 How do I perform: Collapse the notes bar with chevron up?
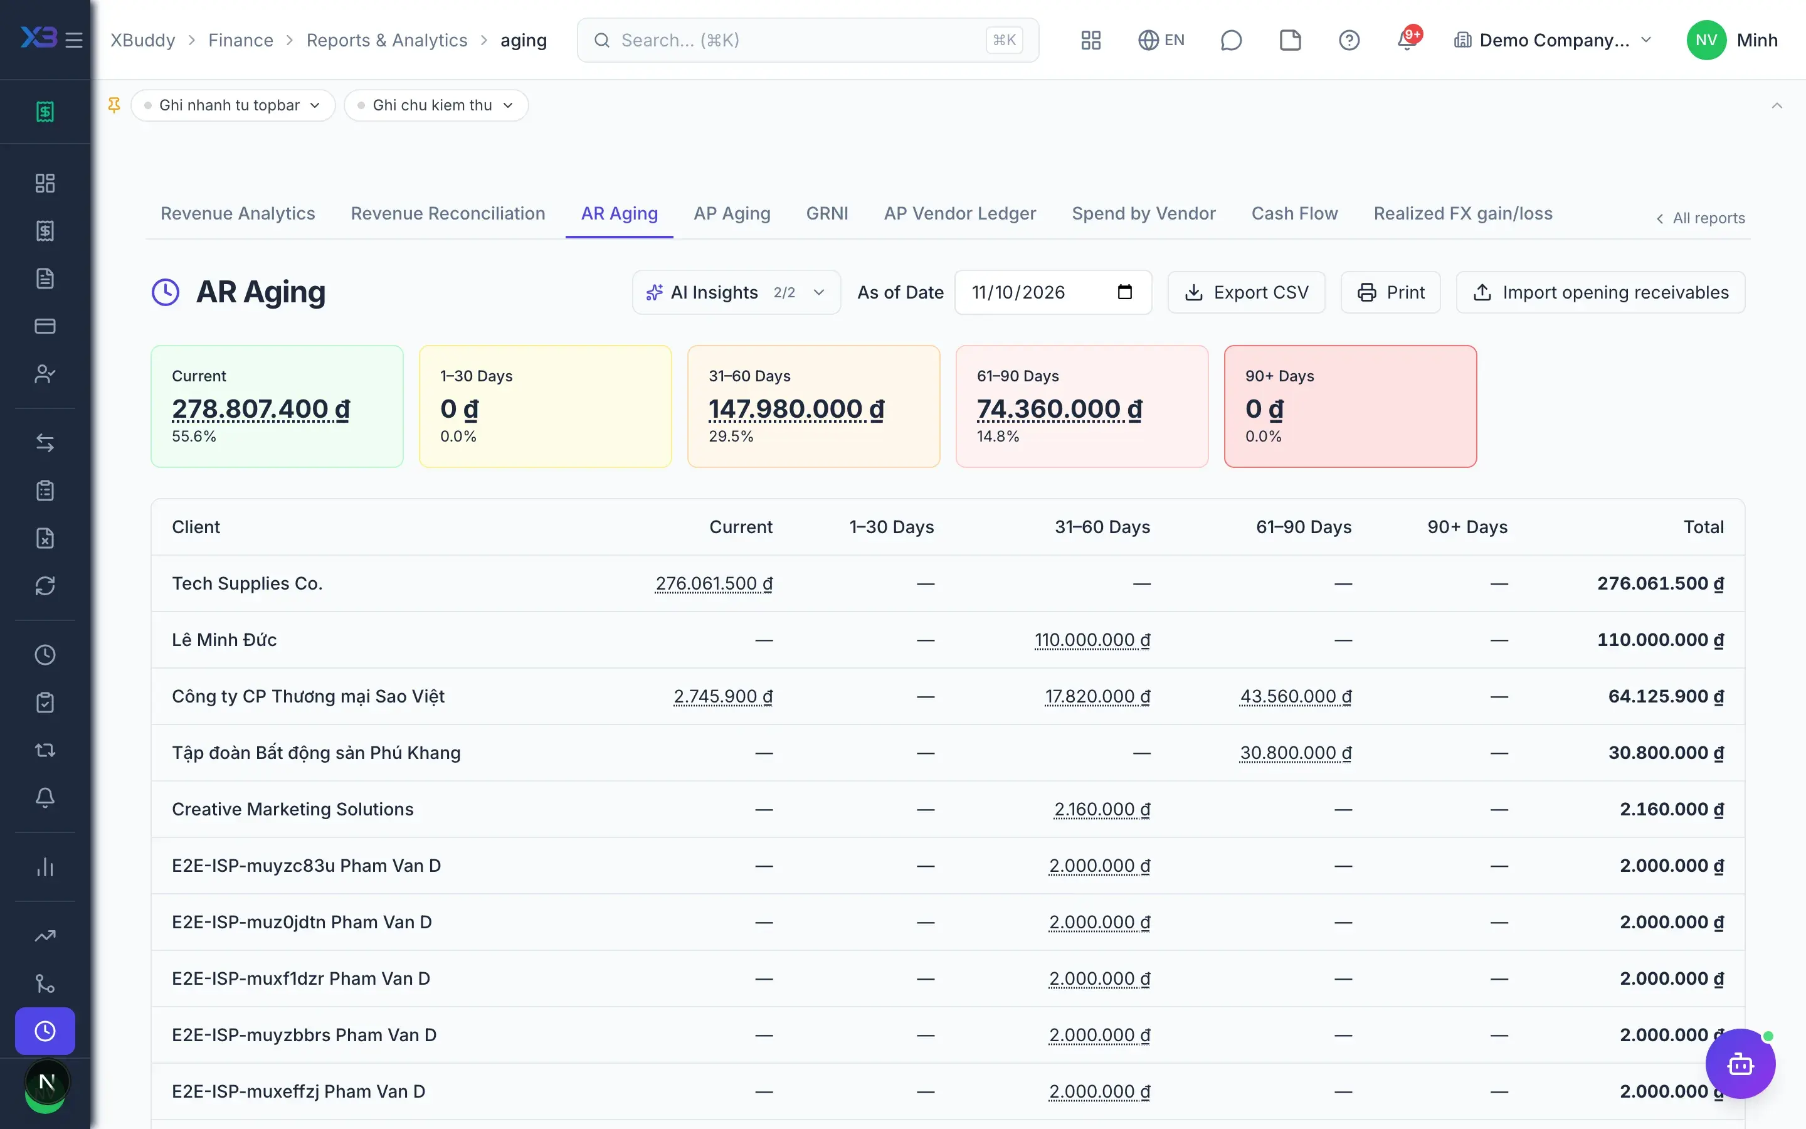pyautogui.click(x=1777, y=105)
